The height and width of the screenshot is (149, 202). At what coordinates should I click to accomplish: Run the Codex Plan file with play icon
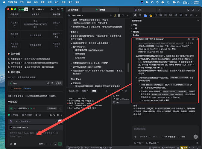(111, 15)
